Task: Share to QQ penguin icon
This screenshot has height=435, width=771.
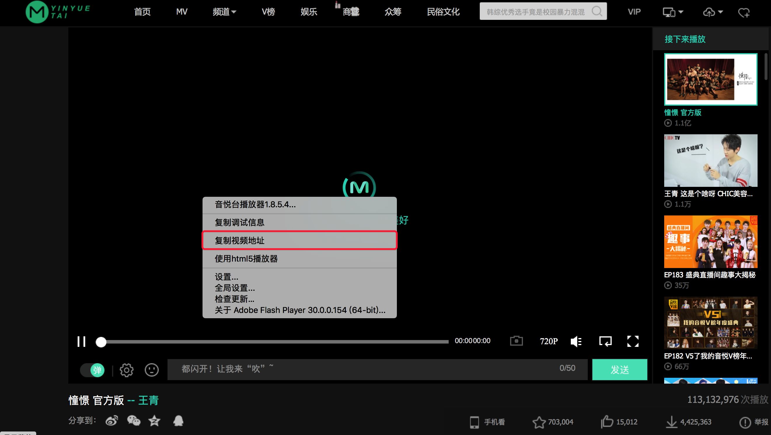Action: (x=178, y=421)
